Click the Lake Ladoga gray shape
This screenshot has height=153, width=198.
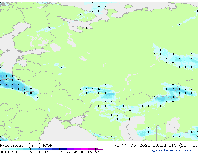click(55, 47)
